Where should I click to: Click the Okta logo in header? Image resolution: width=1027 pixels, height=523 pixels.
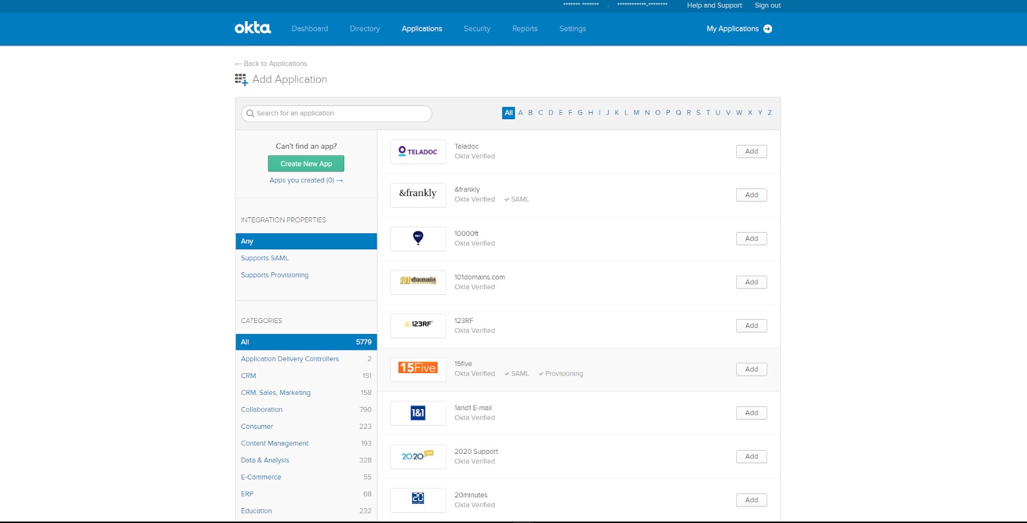[x=252, y=28]
